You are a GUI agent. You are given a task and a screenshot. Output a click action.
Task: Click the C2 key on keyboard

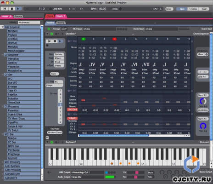tap(81, 160)
